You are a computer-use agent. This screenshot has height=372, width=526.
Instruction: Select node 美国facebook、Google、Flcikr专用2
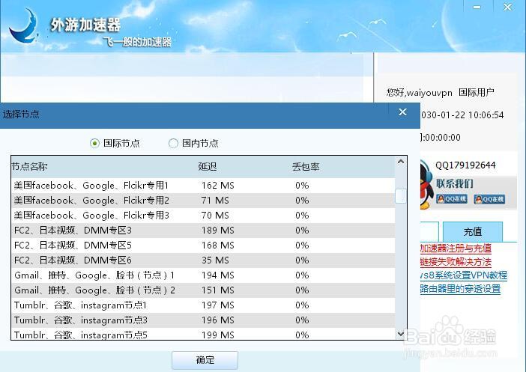coord(203,201)
